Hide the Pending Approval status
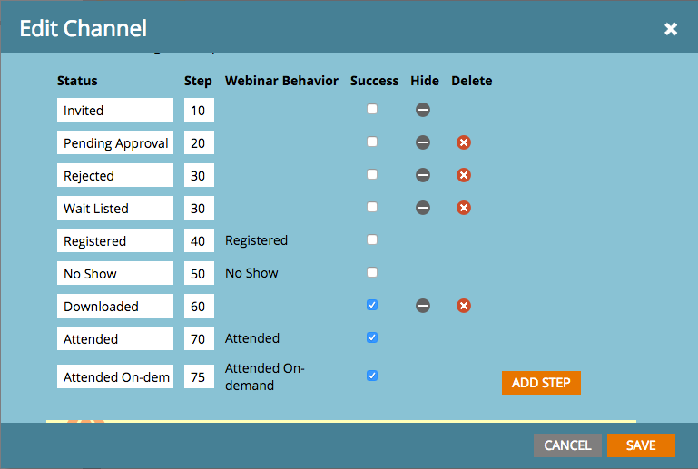698x469 pixels. tap(423, 142)
